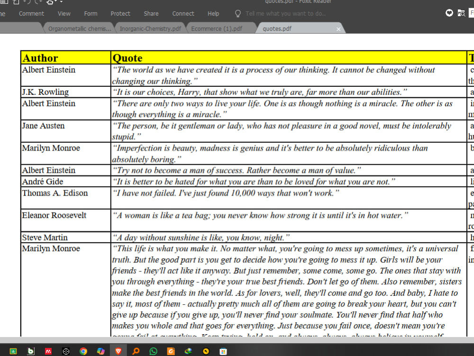Close the quotes.pdf tab

coord(338,29)
